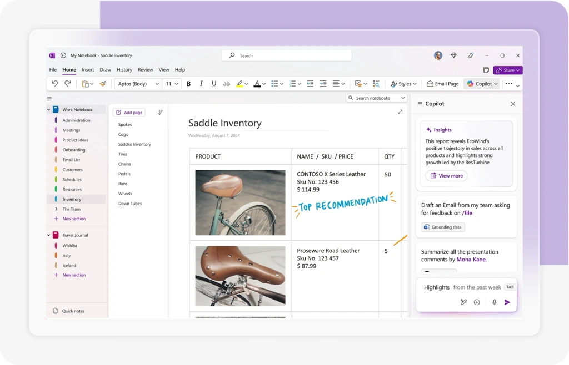The width and height of the screenshot is (569, 365).
Task: Click the bulleted list icon
Action: click(274, 84)
